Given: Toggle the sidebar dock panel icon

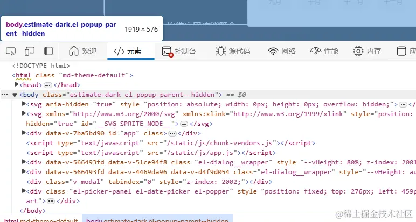Looking at the screenshot, I should (48, 51).
